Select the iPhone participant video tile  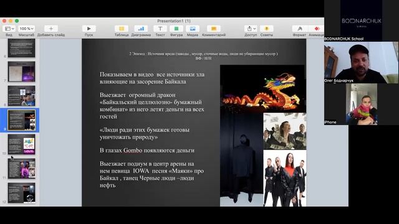click(x=362, y=104)
